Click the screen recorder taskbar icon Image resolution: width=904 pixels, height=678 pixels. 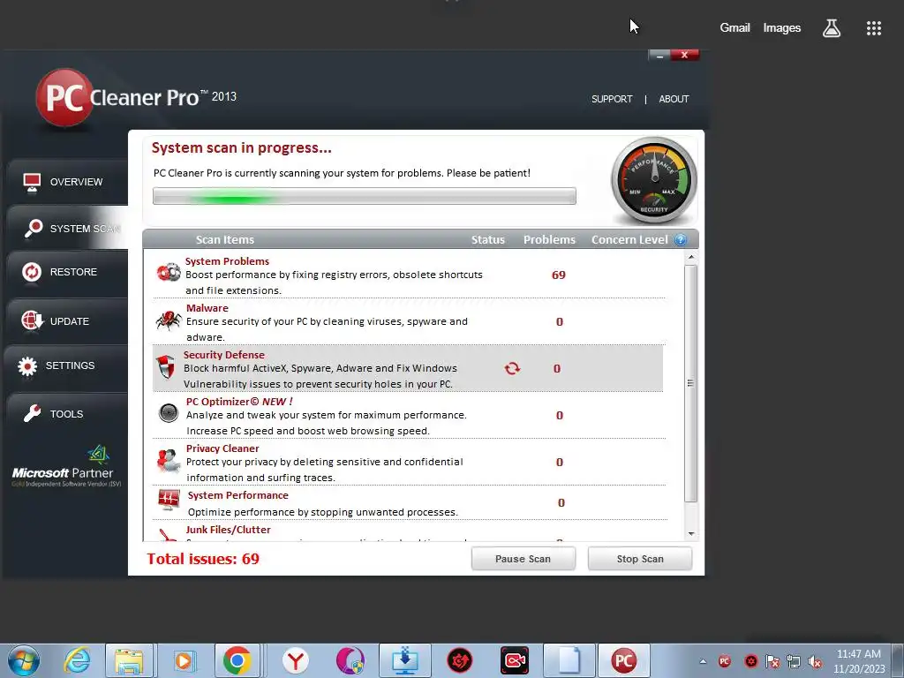[515, 660]
